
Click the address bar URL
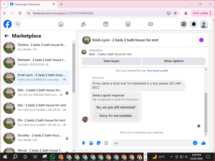63,13
